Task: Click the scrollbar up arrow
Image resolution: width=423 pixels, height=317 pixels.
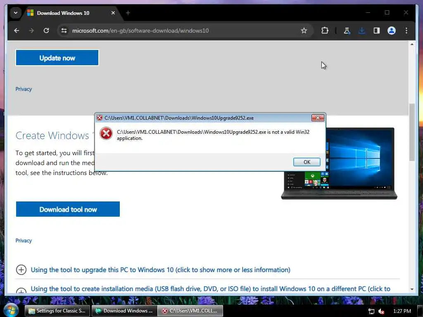Action: (x=412, y=44)
